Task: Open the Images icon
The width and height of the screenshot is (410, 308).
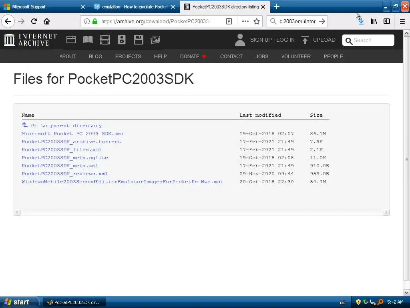Action: point(155,40)
